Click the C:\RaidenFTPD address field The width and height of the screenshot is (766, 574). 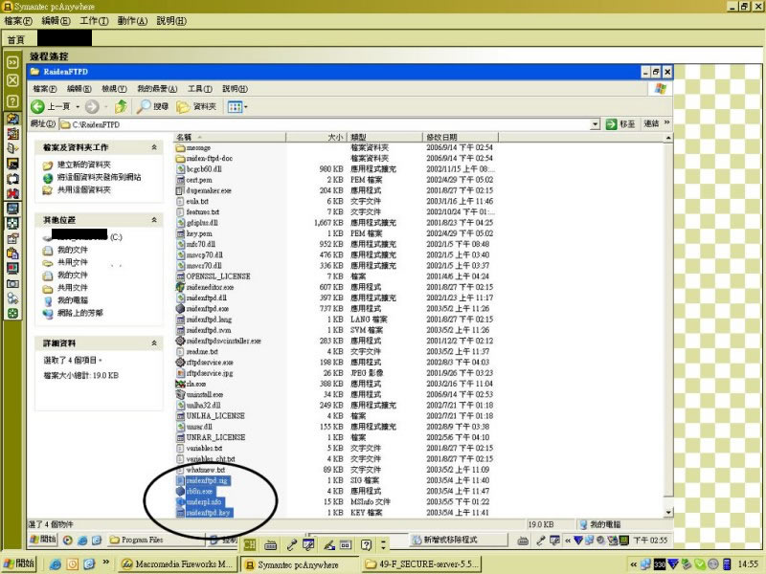(x=325, y=124)
